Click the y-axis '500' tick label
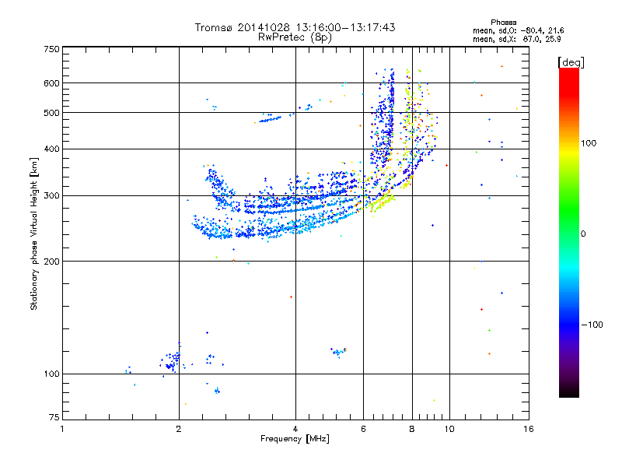The image size is (622, 467). click(x=51, y=113)
